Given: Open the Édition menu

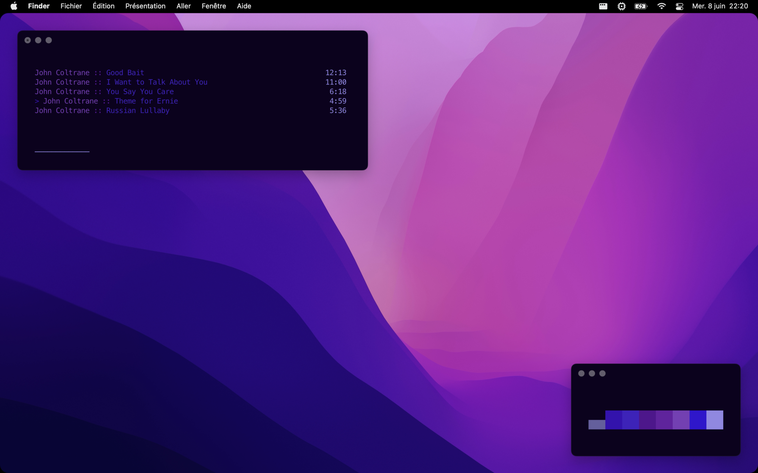Looking at the screenshot, I should 103,6.
